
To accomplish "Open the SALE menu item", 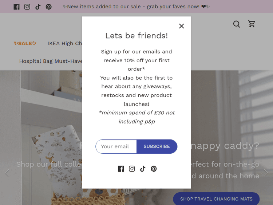I will click(25, 43).
